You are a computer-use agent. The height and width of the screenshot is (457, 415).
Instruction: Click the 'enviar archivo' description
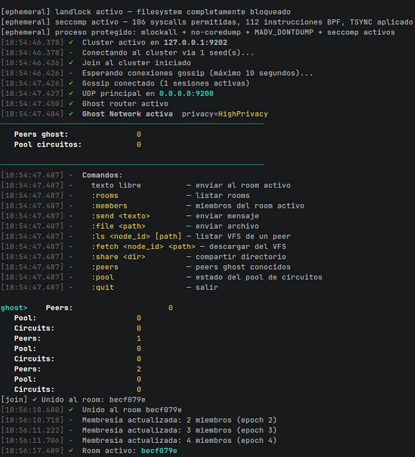(227, 226)
